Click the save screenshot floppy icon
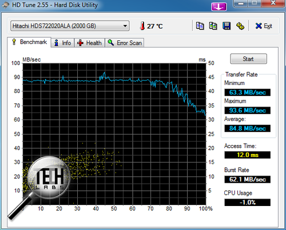 pos(227,26)
